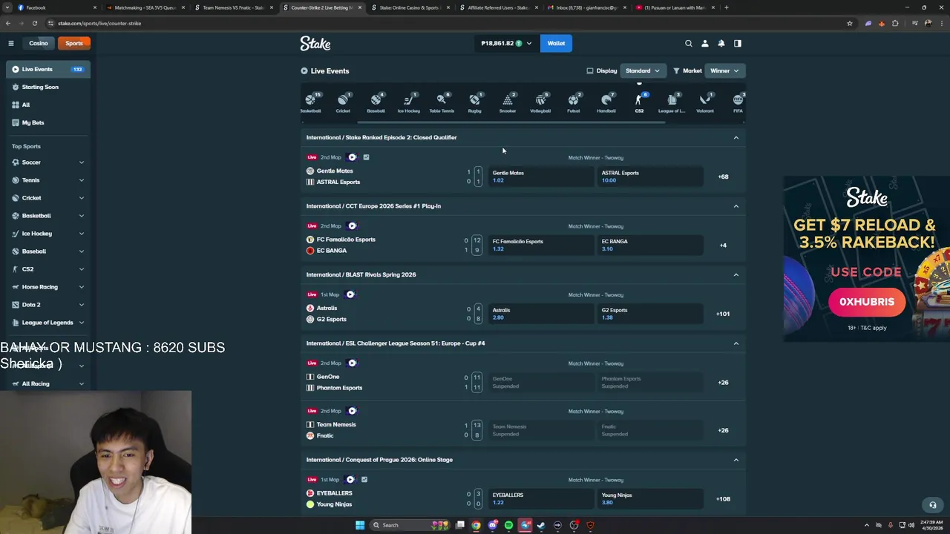The height and width of the screenshot is (534, 950).
Task: Bookmark this page with the star icon
Action: (x=850, y=23)
